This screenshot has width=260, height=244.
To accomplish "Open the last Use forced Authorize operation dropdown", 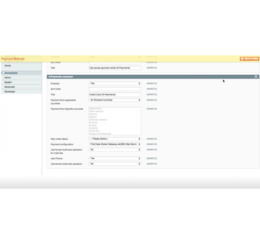I will pos(115,164).
